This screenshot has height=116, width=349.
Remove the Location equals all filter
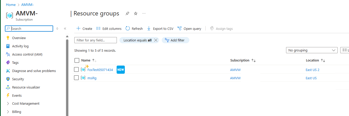[156, 40]
